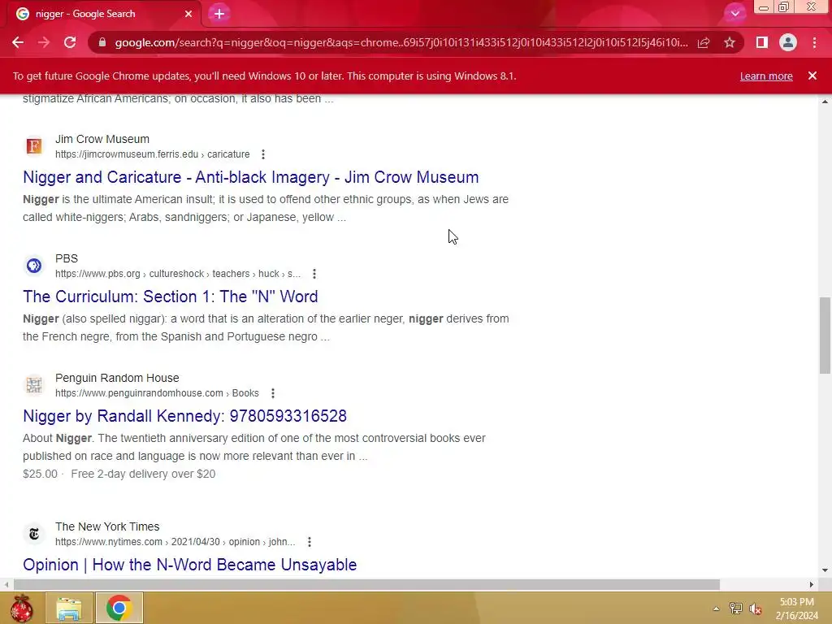The height and width of the screenshot is (624, 832).
Task: Click the nytimes.com 2021/04/30 URL text
Action: click(x=175, y=542)
